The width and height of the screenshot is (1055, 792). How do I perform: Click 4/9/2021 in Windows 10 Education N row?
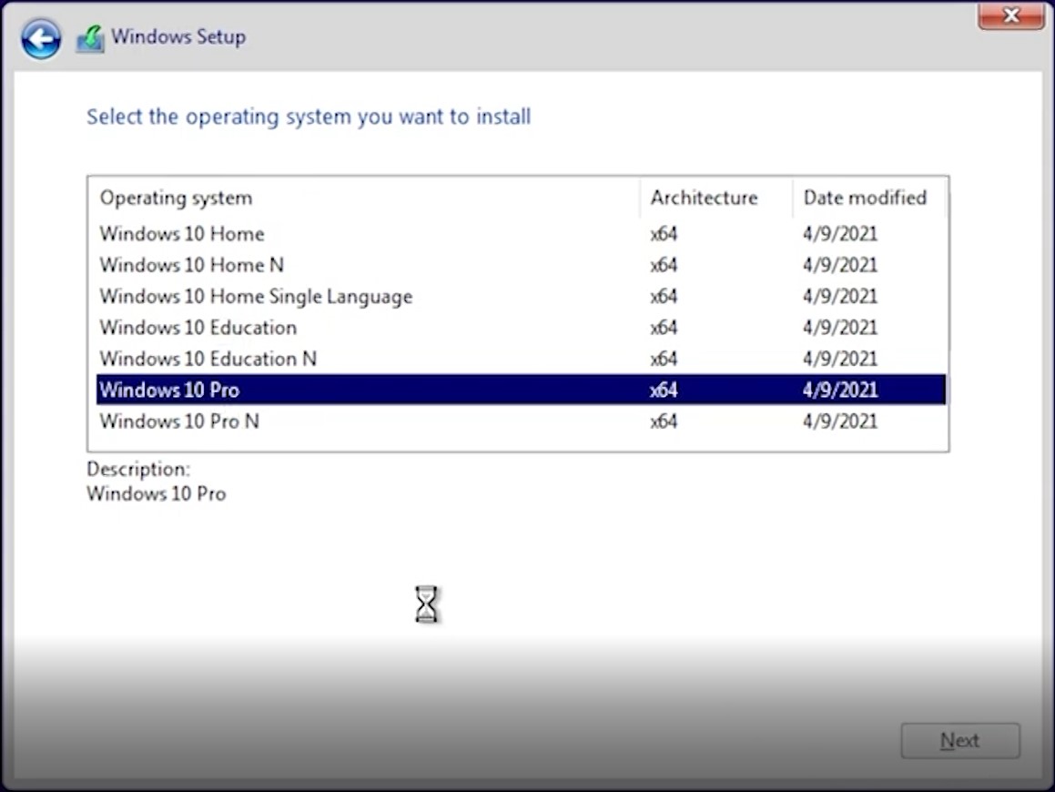click(839, 359)
